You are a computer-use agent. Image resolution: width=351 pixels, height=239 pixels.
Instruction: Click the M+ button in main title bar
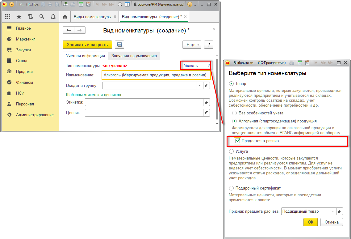(x=104, y=4)
